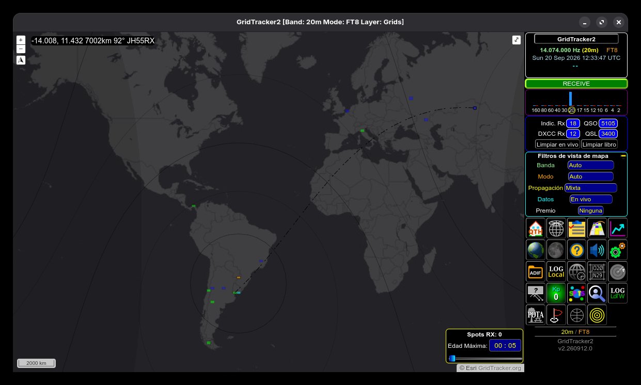Click the Moon icon

[x=556, y=250]
